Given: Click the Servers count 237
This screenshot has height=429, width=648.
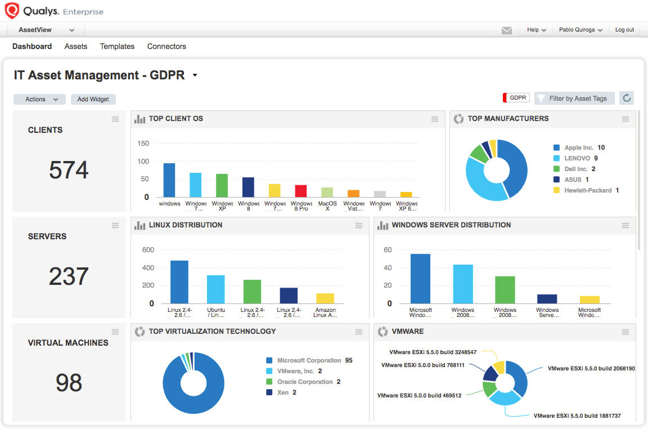Looking at the screenshot, I should tap(69, 276).
